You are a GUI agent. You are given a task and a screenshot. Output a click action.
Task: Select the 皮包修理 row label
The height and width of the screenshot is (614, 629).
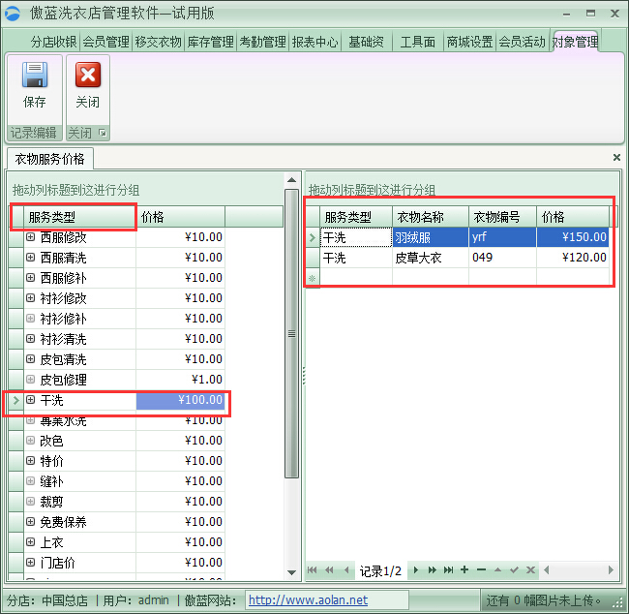pyautogui.click(x=63, y=380)
